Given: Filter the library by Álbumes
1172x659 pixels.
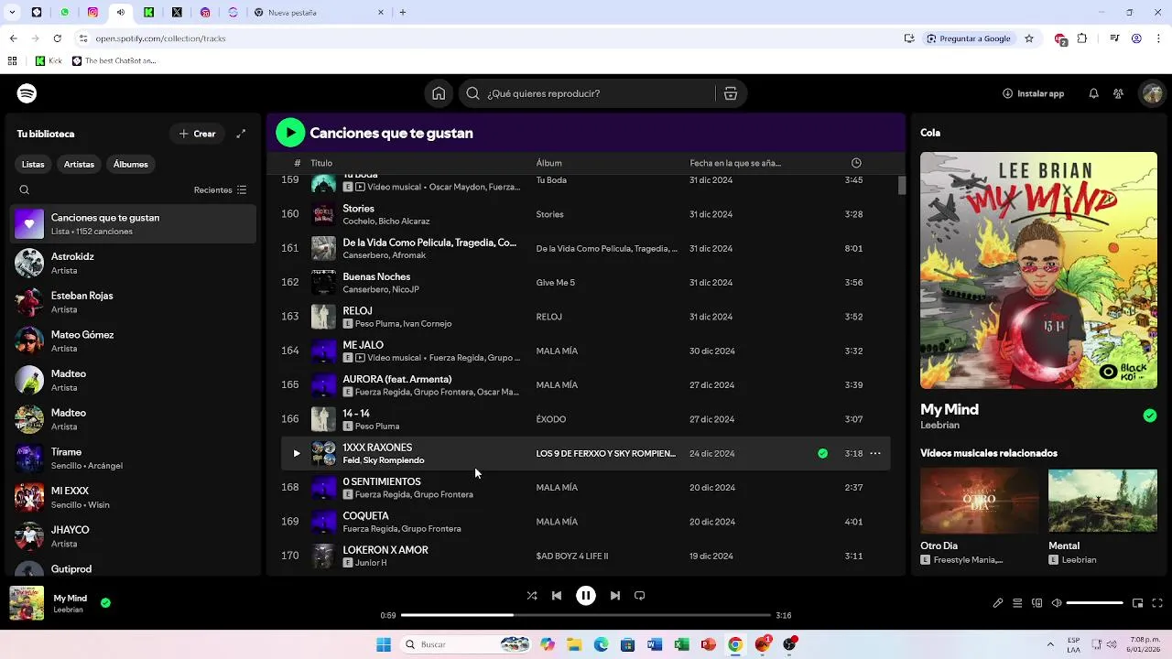Looking at the screenshot, I should [x=131, y=164].
